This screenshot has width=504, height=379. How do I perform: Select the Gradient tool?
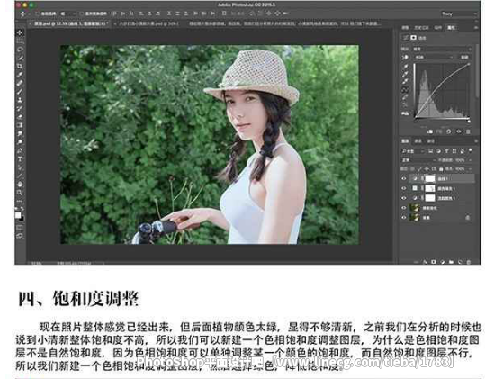pos(20,125)
